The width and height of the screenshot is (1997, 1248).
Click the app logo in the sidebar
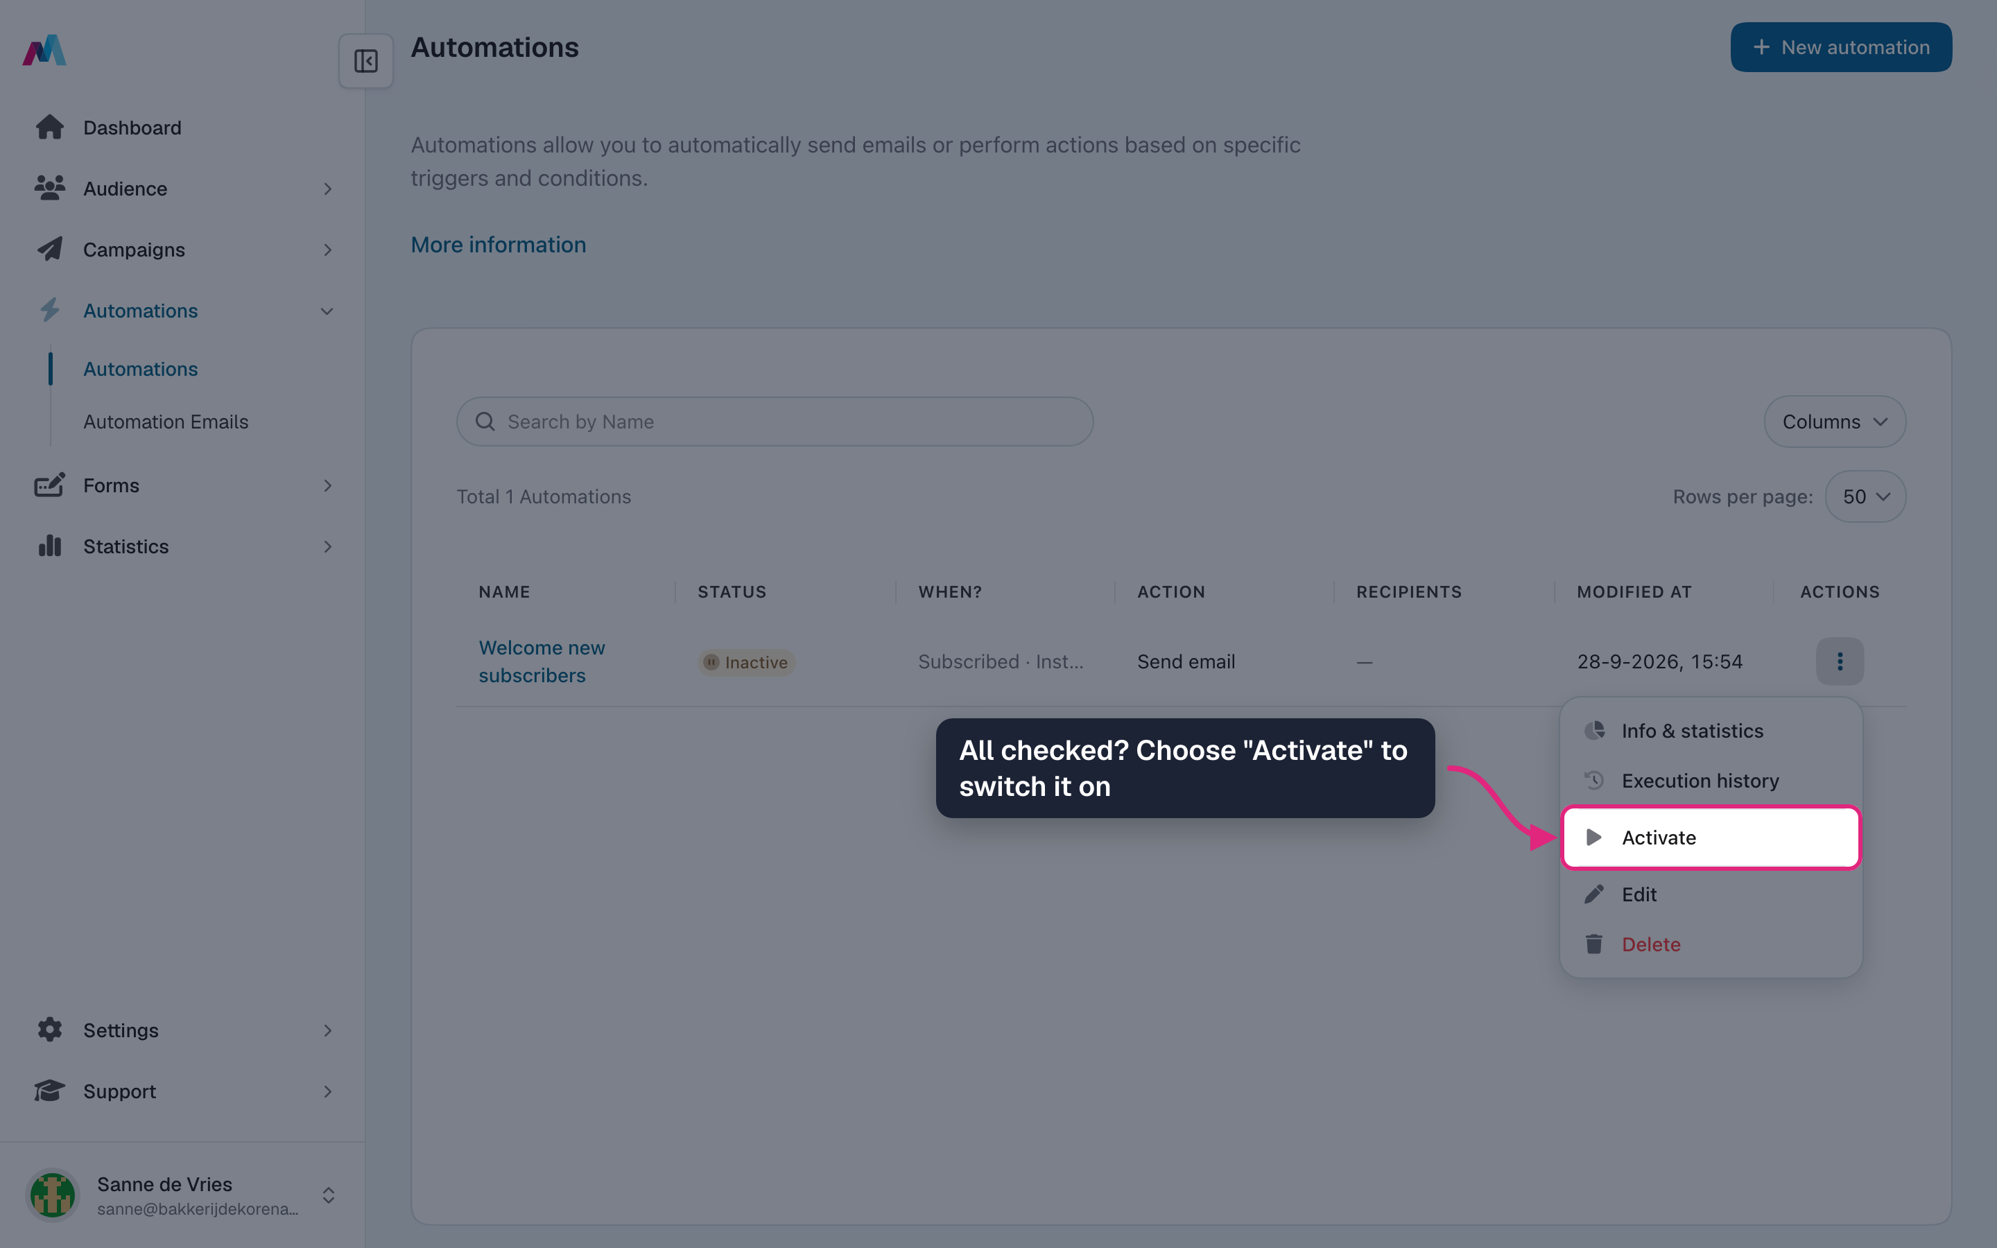(44, 51)
